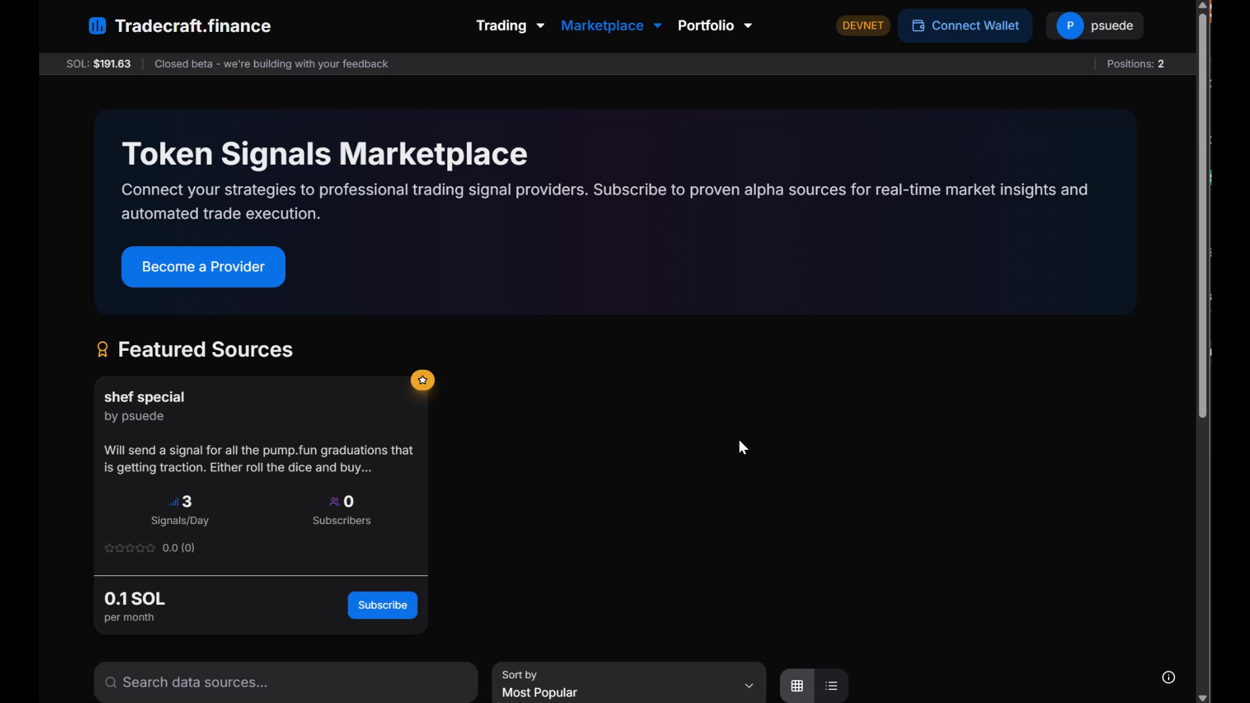Image resolution: width=1250 pixels, height=703 pixels.
Task: Click the Become a Provider button
Action: [x=203, y=267]
